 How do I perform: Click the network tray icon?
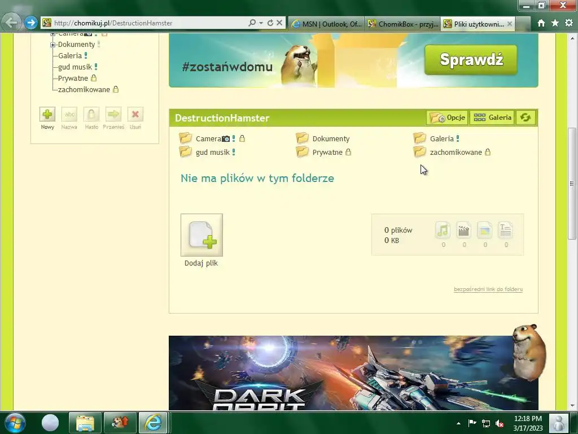pyautogui.click(x=486, y=423)
